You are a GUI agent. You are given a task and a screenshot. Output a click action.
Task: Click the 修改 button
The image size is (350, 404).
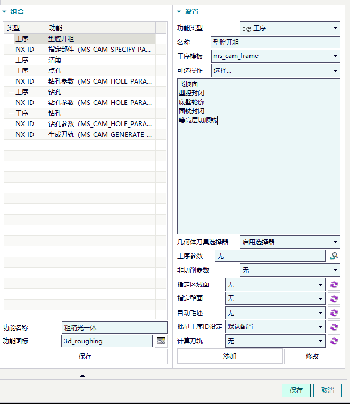[312, 356]
